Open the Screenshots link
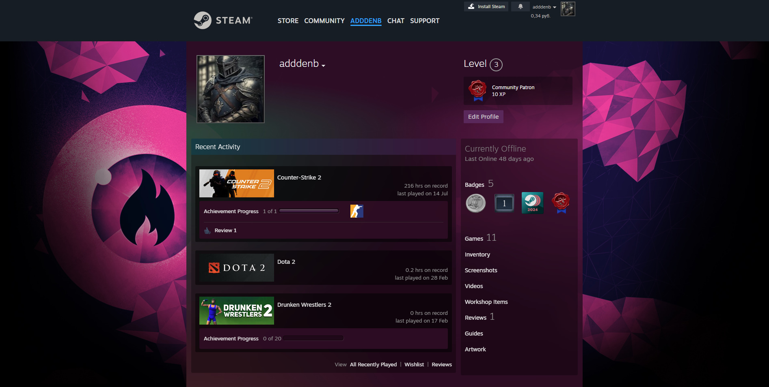The image size is (769, 387). point(481,270)
